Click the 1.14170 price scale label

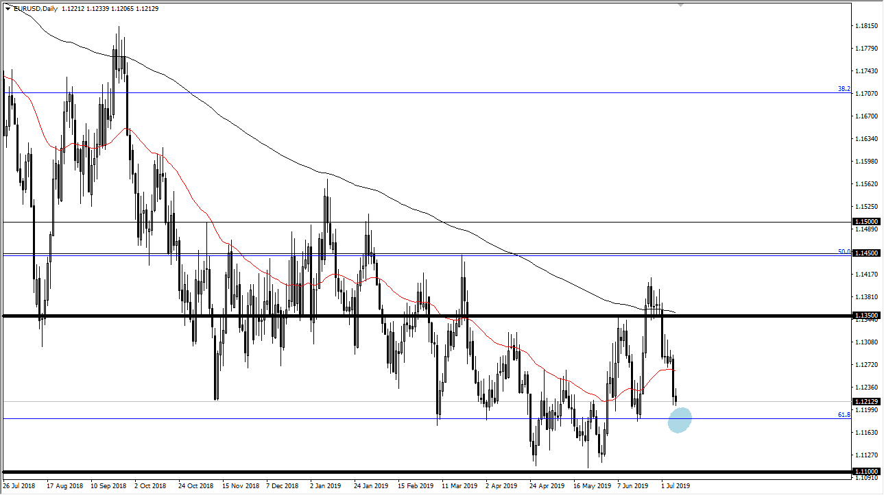click(x=868, y=275)
